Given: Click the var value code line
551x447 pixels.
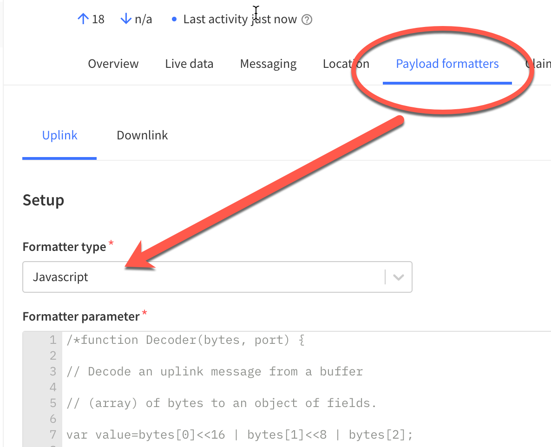Looking at the screenshot, I should pyautogui.click(x=239, y=435).
